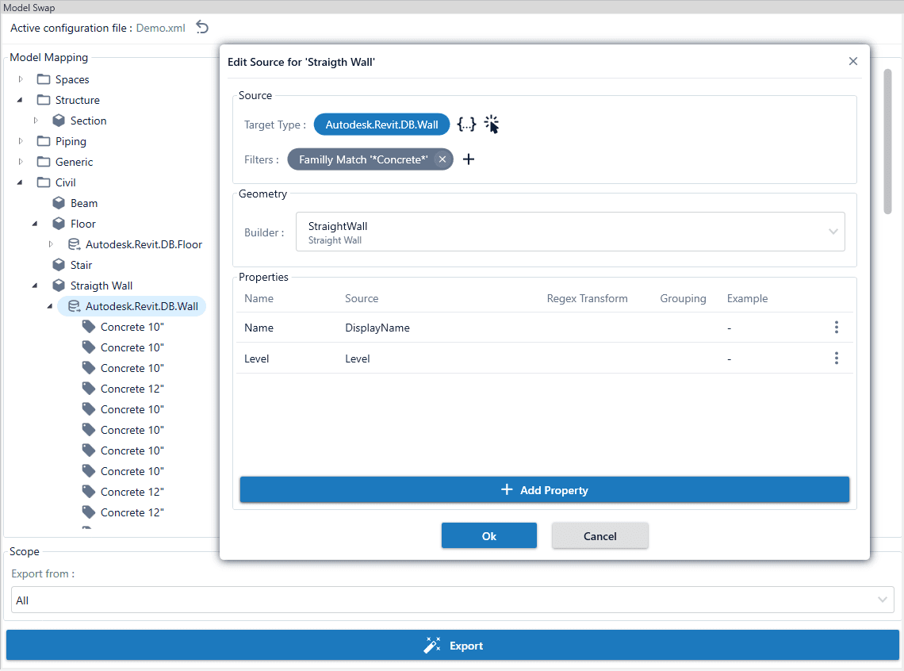The height and width of the screenshot is (671, 904).
Task: Click the Beam cube icon under Civil
Action: click(x=59, y=202)
